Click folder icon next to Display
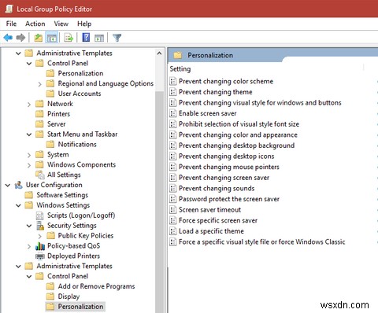The width and height of the screenshot is (378, 313). tap(50, 296)
